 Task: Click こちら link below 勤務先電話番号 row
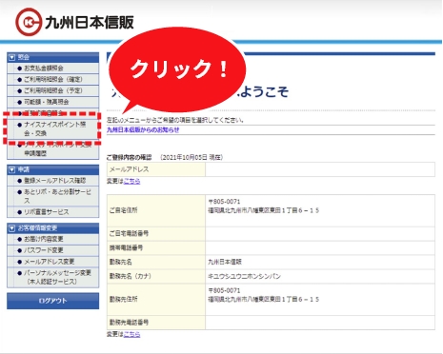point(131,334)
